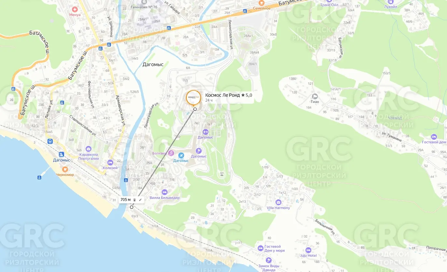This screenshot has height=272, width=447.
Task: Click the Тиан flag marker
Action: click(315, 96)
